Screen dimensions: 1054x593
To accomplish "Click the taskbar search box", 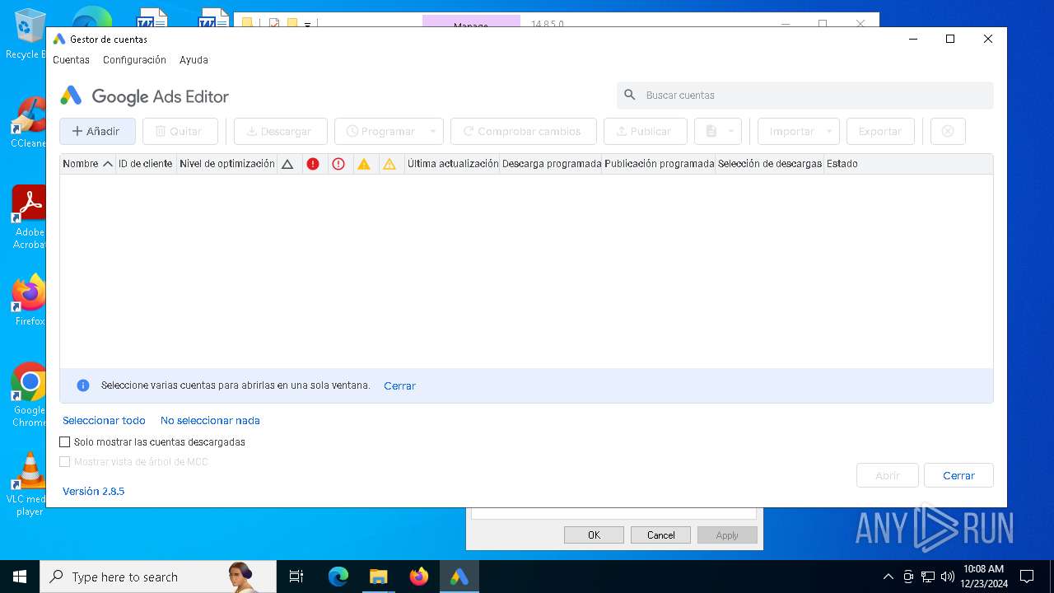I will click(158, 577).
